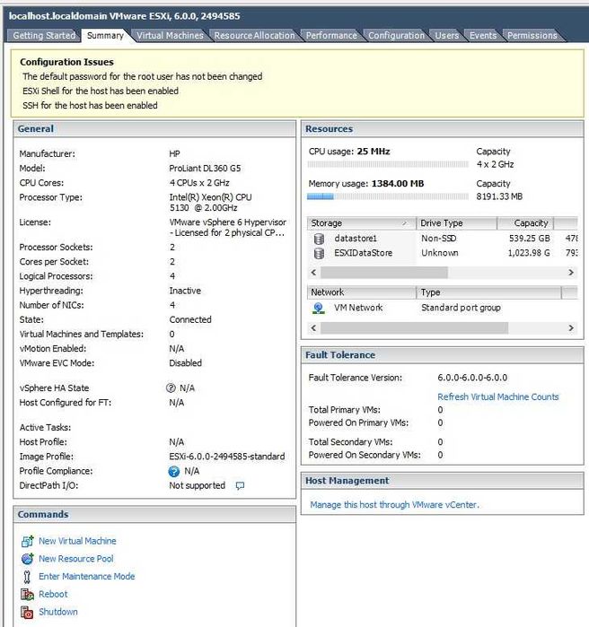Select the VM Network row name
The width and height of the screenshot is (589, 627).
(358, 308)
